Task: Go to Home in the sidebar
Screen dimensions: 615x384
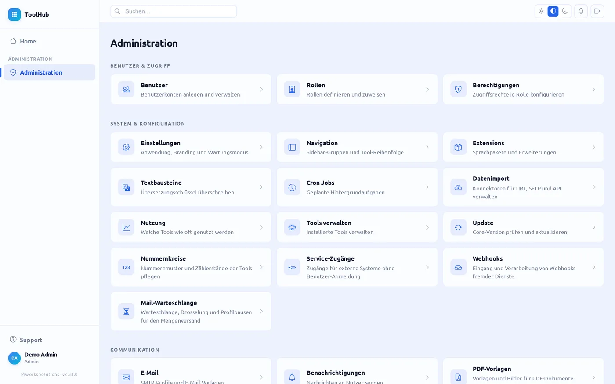Action: point(49,41)
